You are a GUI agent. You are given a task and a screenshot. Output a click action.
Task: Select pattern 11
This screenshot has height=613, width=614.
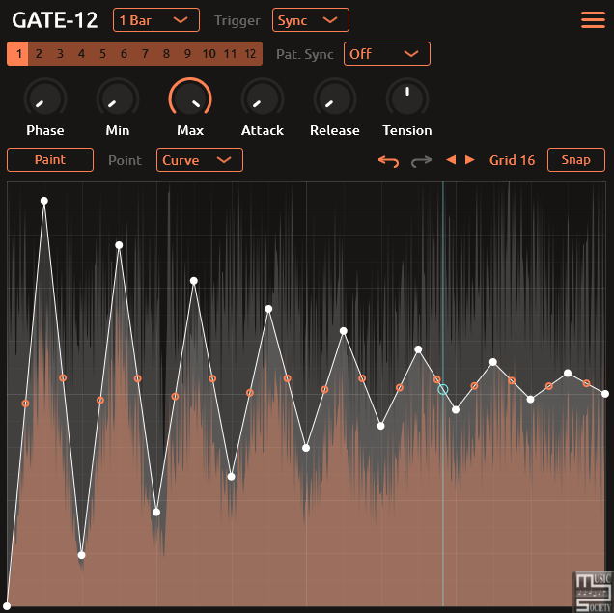(230, 54)
